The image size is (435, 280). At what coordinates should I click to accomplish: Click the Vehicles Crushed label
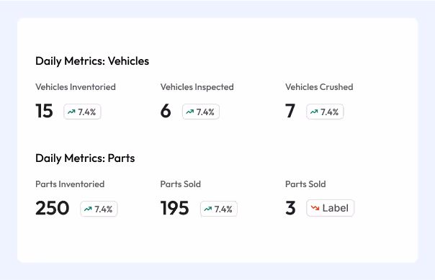click(x=319, y=87)
